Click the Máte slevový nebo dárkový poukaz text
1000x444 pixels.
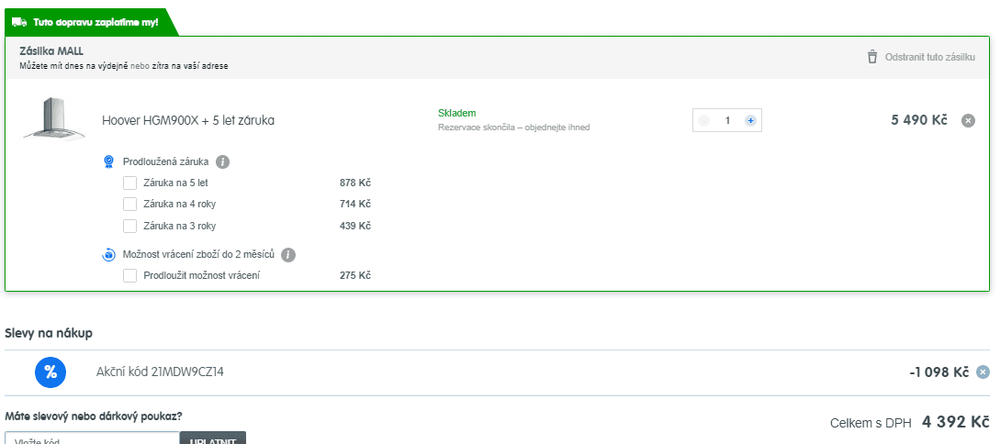[x=93, y=416]
